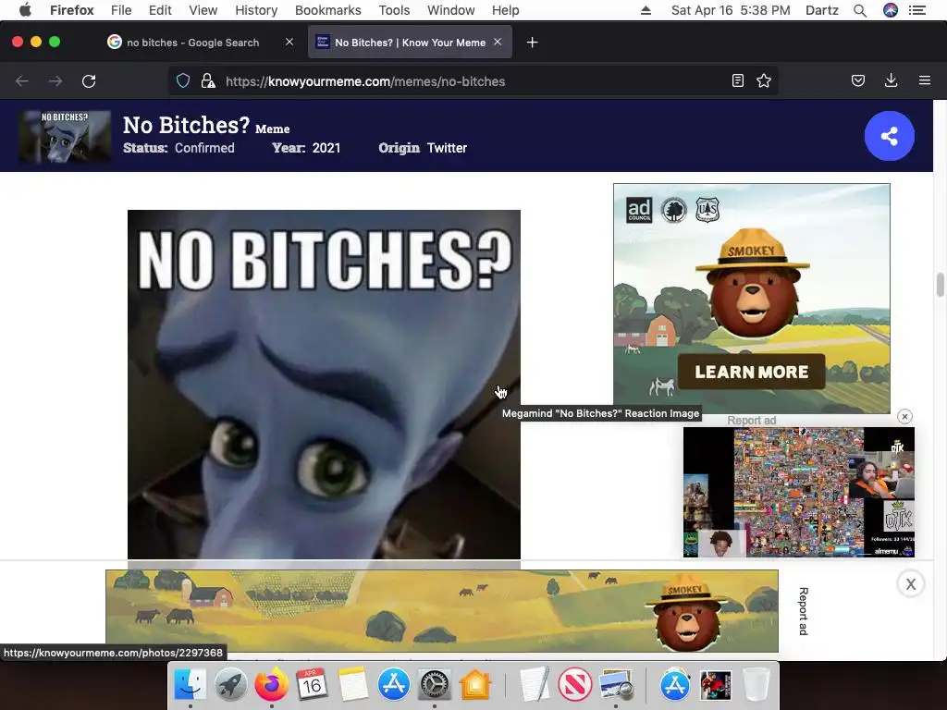Open the Megamind No Bitches main image
Screen dimensions: 947x710
tap(324, 385)
